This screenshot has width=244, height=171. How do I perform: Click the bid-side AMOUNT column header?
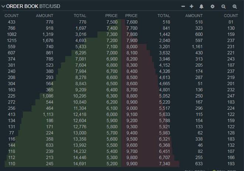(x=45, y=16)
